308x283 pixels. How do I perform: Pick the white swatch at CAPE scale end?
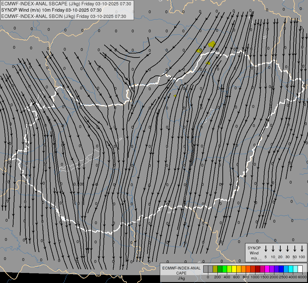[x=300, y=269]
